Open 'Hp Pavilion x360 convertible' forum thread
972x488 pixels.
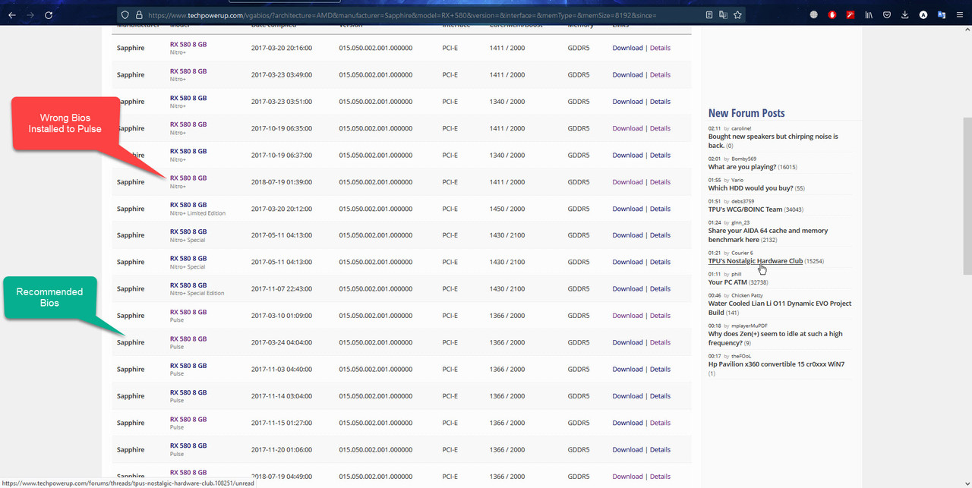(776, 364)
